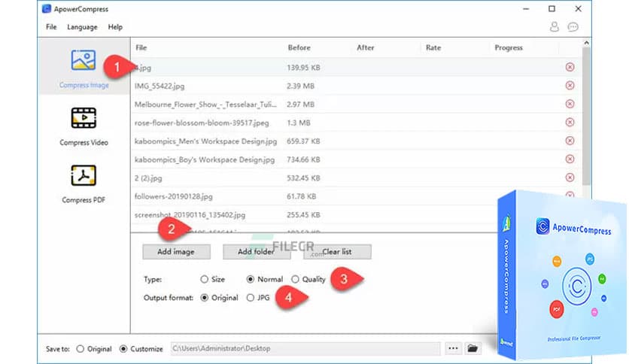Select kaboompics_Boy's Workspace Design.jpg row
629x364 pixels.
tap(356, 159)
